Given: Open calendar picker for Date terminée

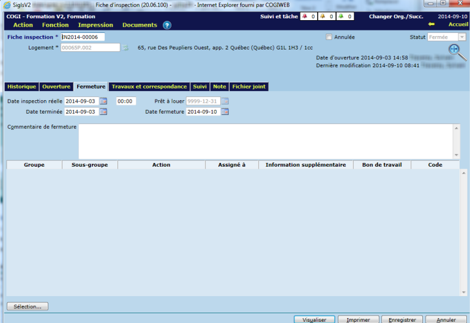Looking at the screenshot, I should point(103,112).
